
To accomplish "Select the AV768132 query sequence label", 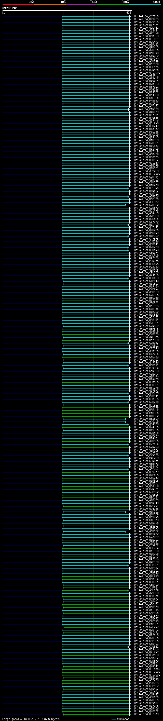I will [9, 8].
